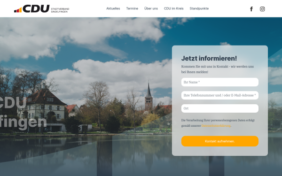This screenshot has height=176, width=282.
Task: Open the Datenschutzerklärung link
Action: (216, 126)
